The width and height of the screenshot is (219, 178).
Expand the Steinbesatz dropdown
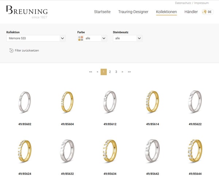(128, 38)
